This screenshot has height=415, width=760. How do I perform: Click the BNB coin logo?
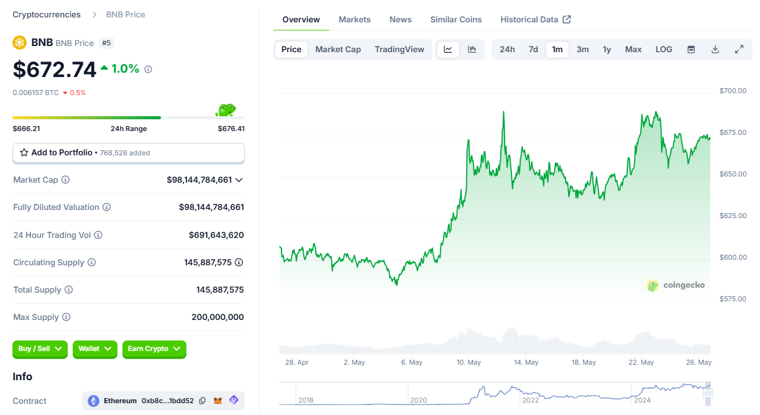pyautogui.click(x=20, y=43)
